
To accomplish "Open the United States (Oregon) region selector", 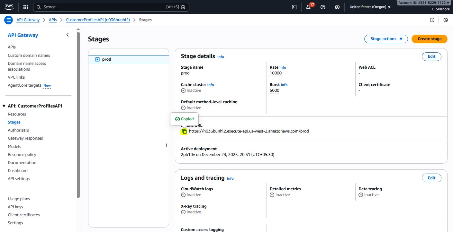I will [x=370, y=7].
